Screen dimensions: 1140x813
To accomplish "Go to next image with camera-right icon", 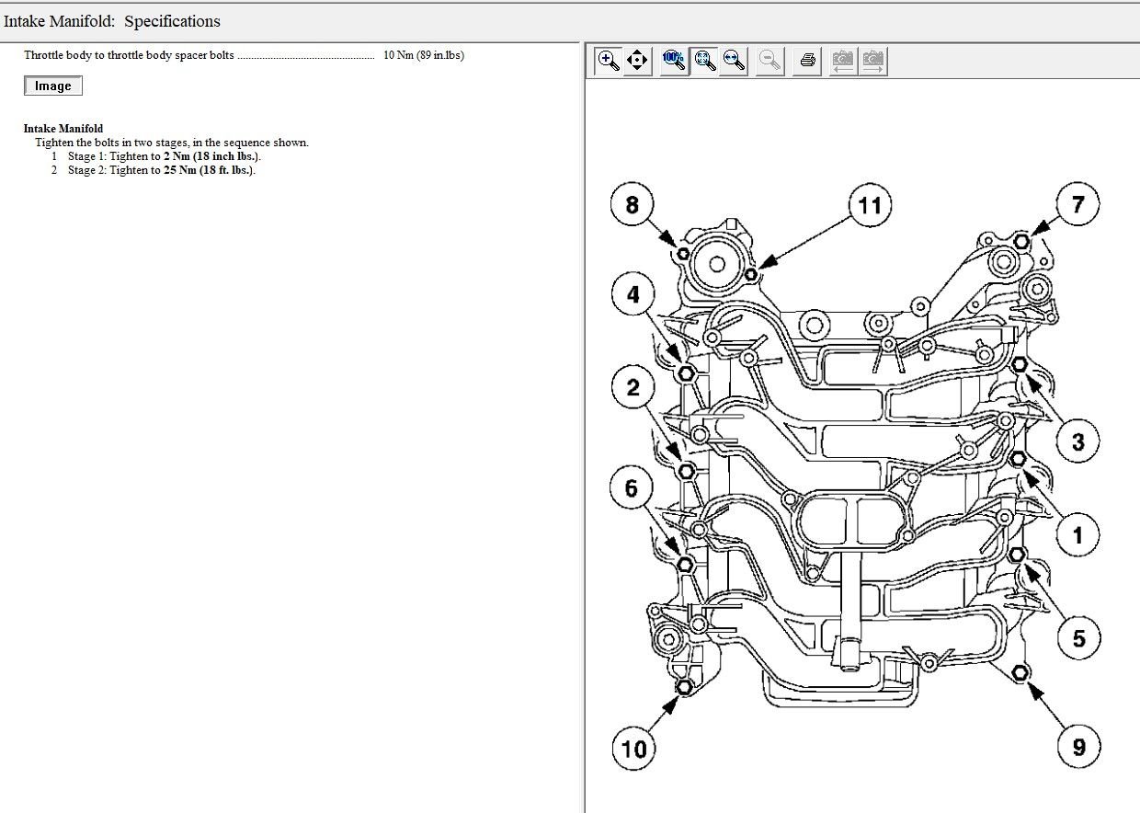I will pyautogui.click(x=872, y=61).
